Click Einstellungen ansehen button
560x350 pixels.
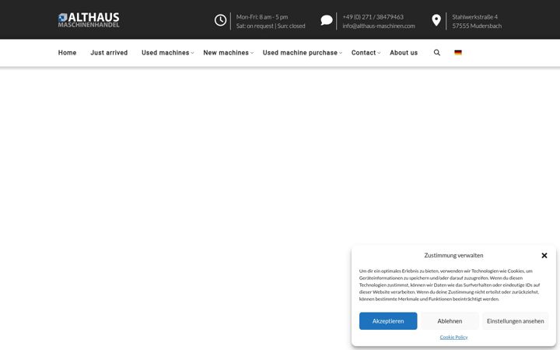tap(516, 320)
